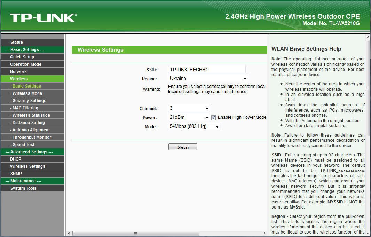Click the SSID input field

[x=207, y=70]
